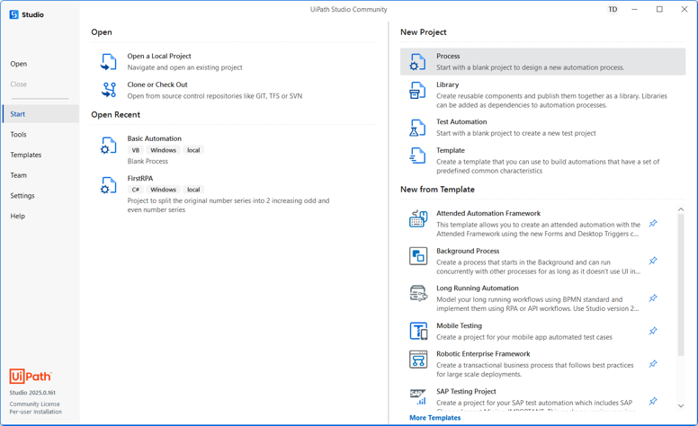Screen dimensions: 698x426
Task: Click the Studio logo icon at top left
Action: (x=14, y=14)
